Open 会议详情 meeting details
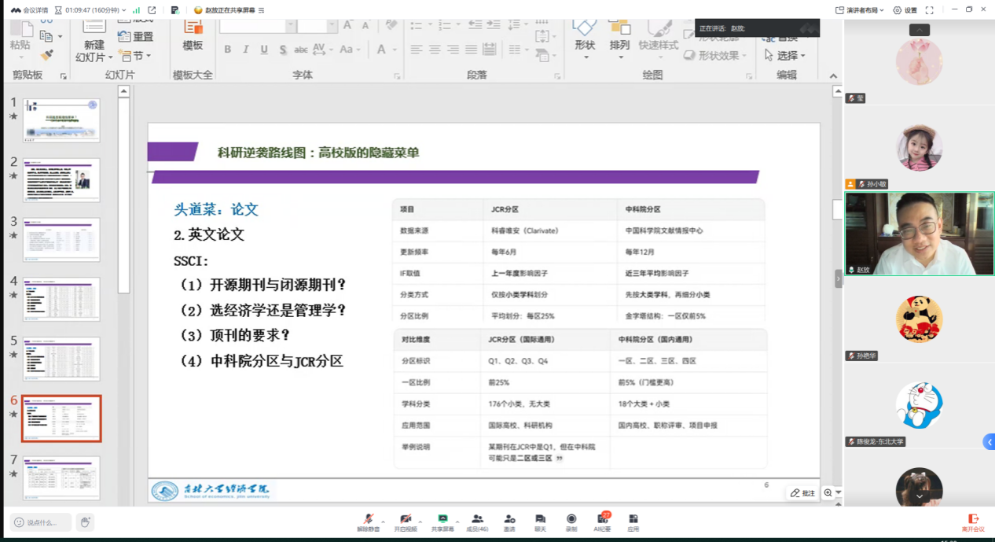Viewport: 995px width, 542px height. (x=29, y=10)
